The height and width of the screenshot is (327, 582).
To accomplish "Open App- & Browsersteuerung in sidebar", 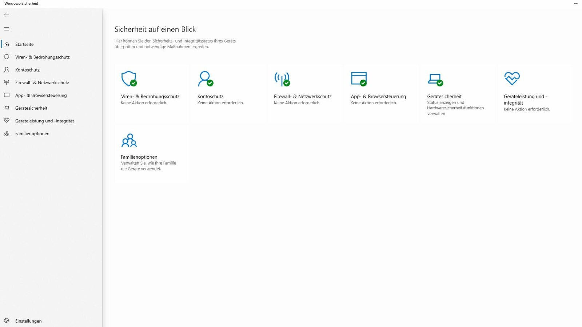I will 41,95.
